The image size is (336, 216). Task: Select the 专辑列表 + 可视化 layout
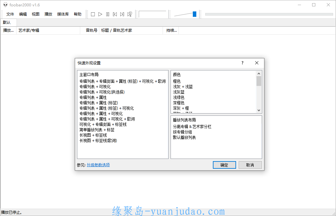(x=95, y=87)
